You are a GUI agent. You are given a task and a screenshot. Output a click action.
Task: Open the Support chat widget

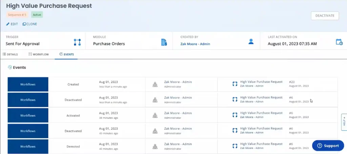point(327,146)
